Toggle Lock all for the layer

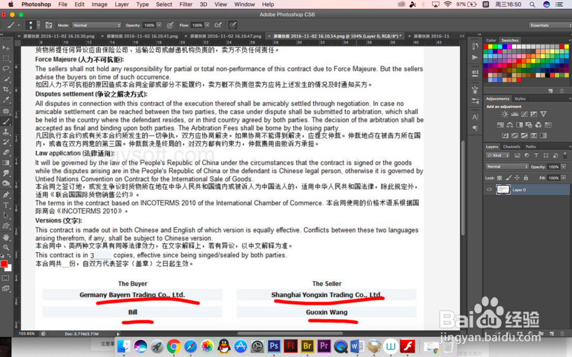coord(526,178)
